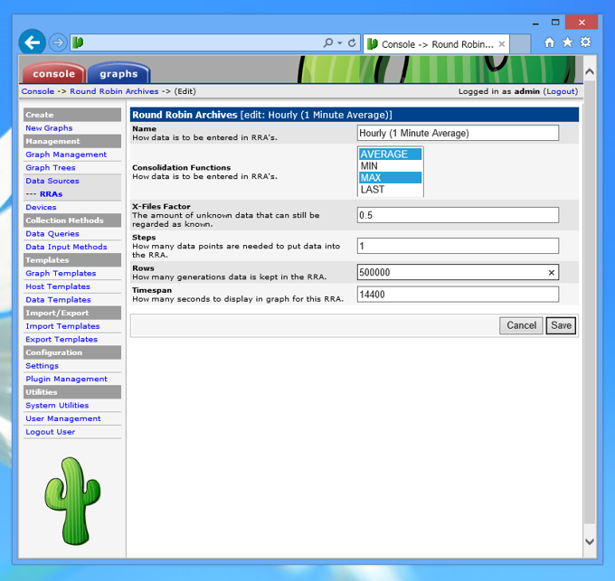
Task: Open User Management in sidebar
Action: 63,418
